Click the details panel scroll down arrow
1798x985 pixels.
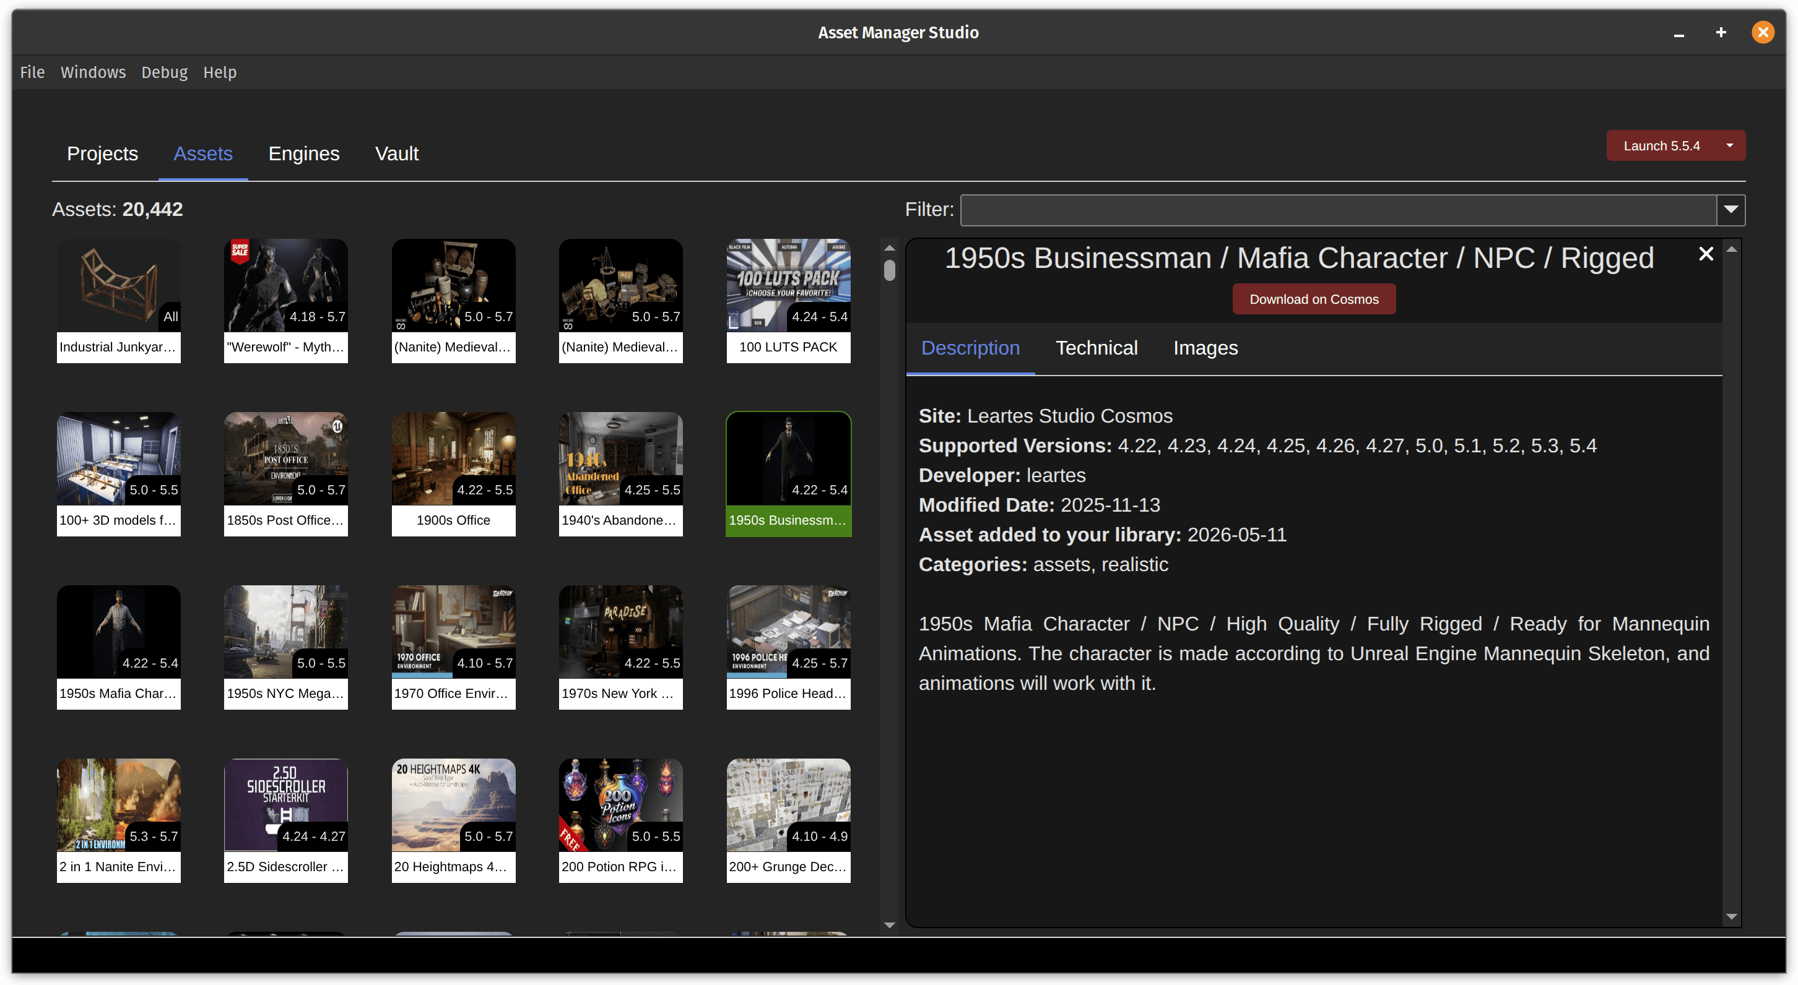pos(1732,917)
